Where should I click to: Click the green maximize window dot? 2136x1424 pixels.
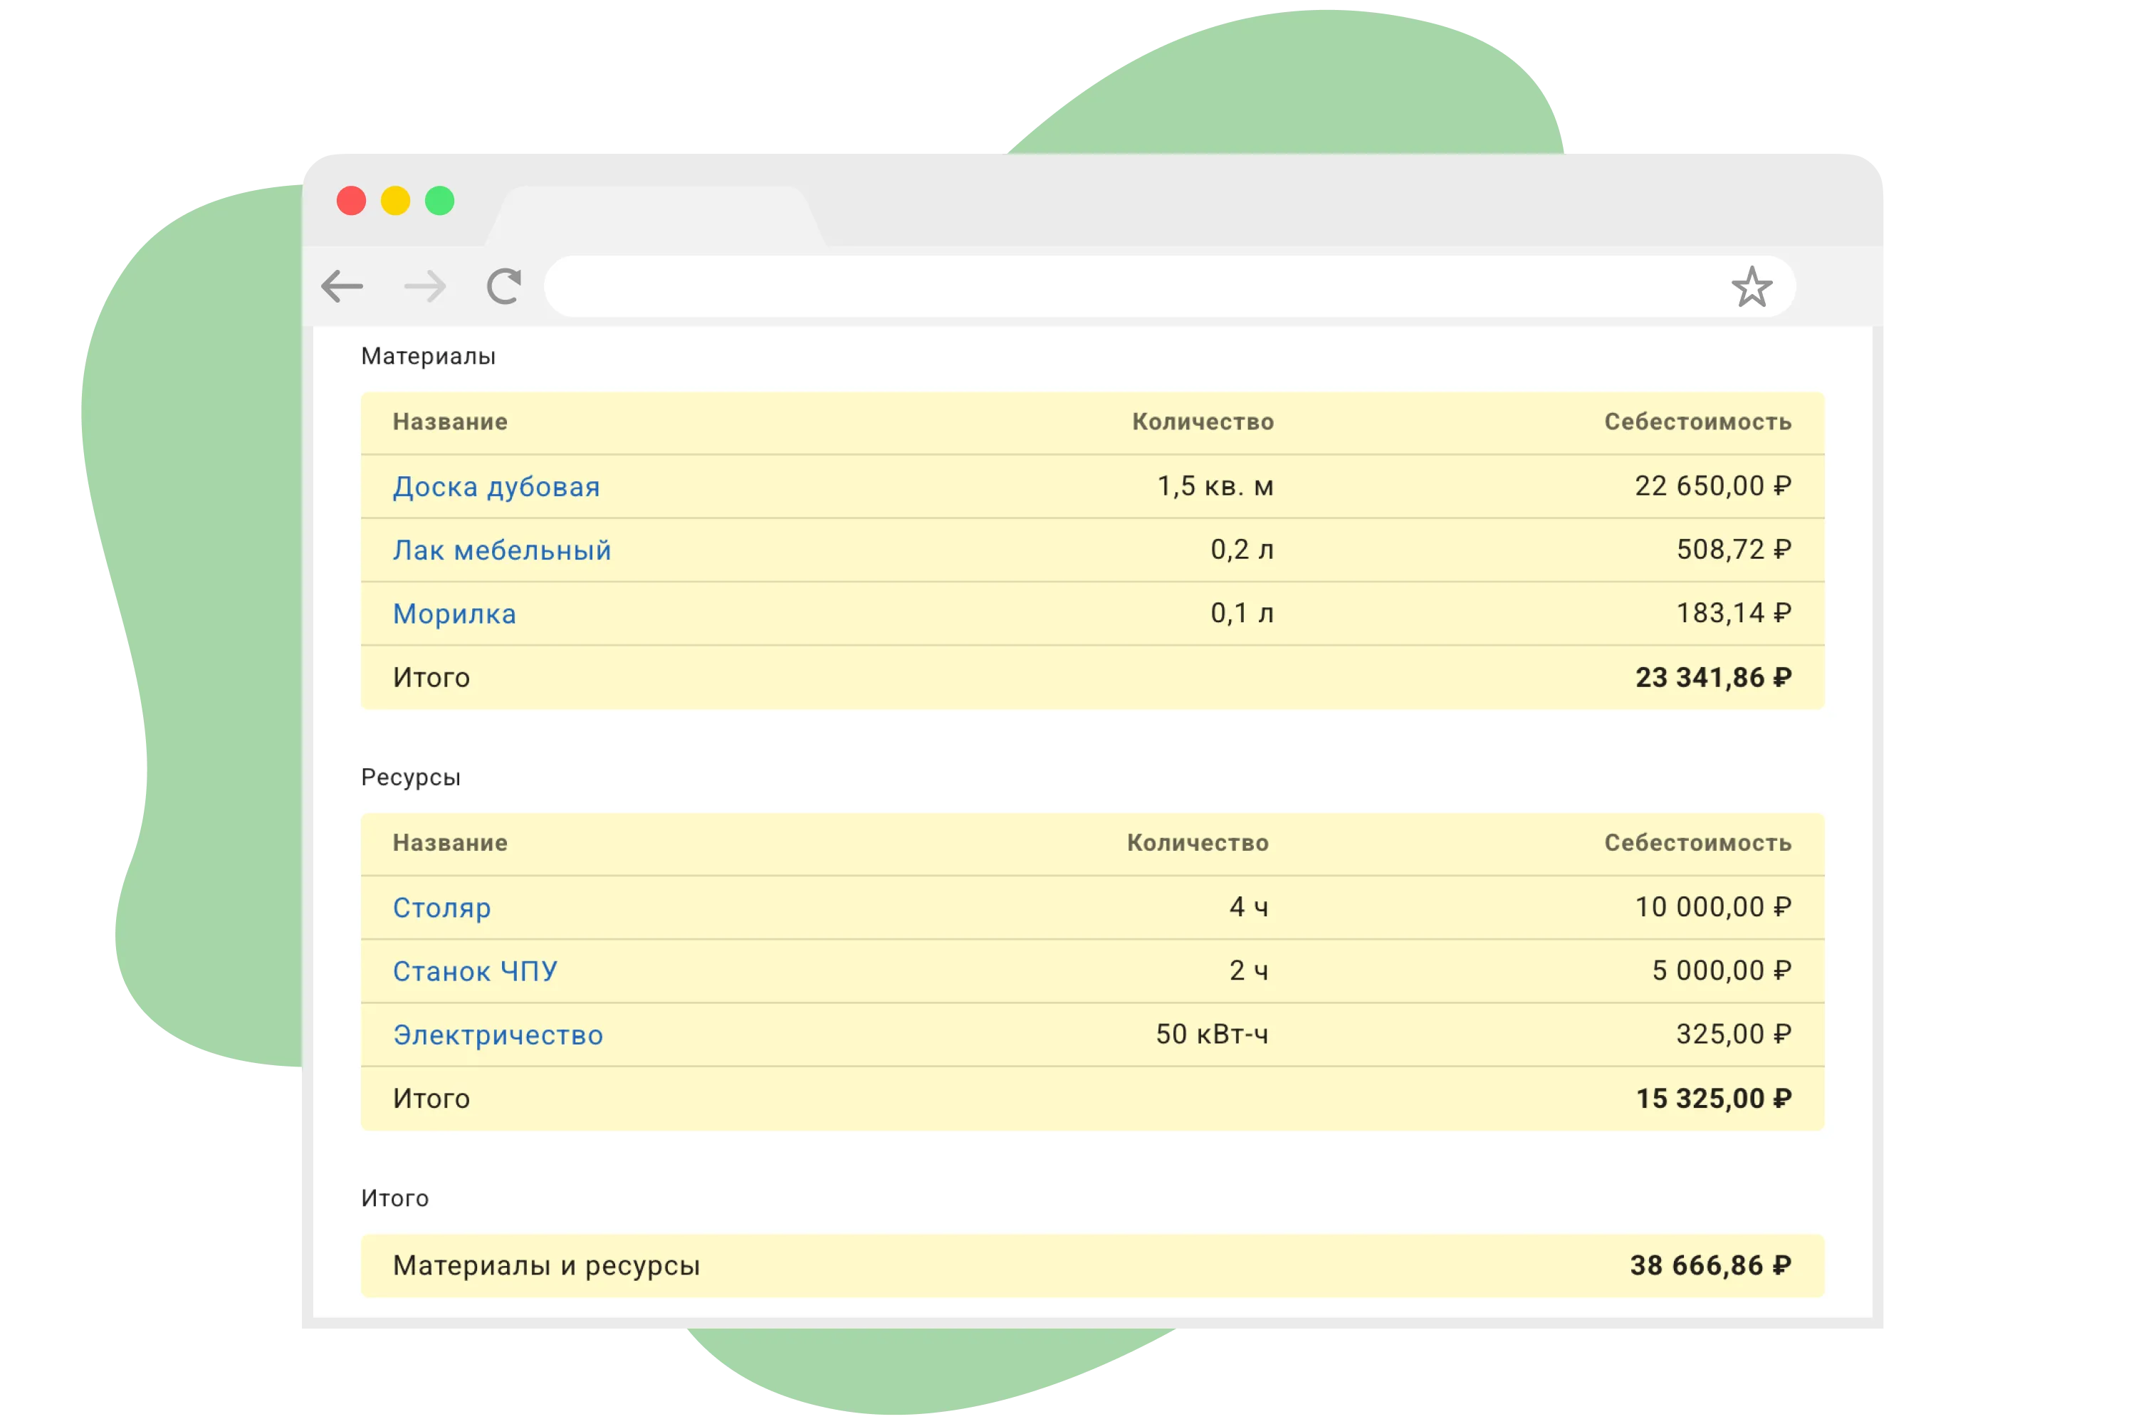(439, 201)
